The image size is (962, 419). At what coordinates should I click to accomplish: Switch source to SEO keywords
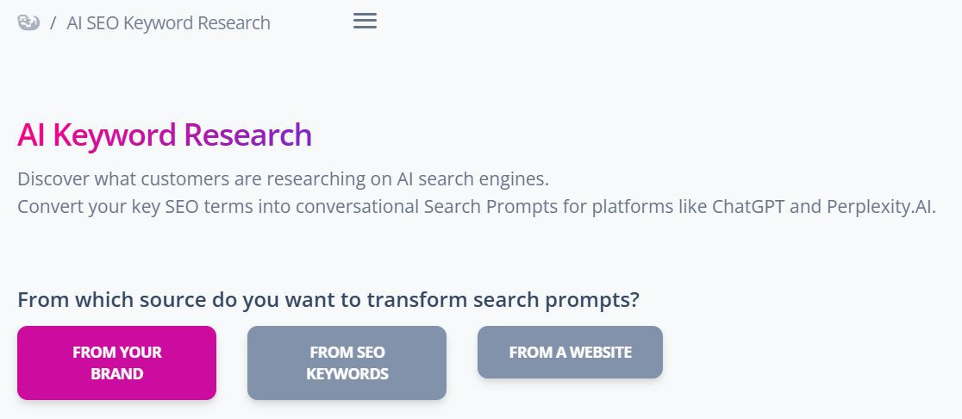point(347,363)
